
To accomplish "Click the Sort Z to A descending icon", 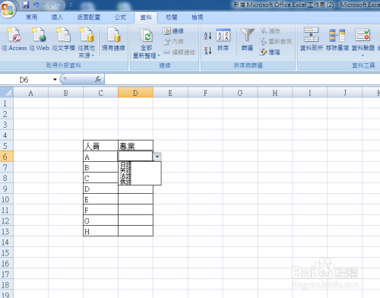I will [x=207, y=51].
